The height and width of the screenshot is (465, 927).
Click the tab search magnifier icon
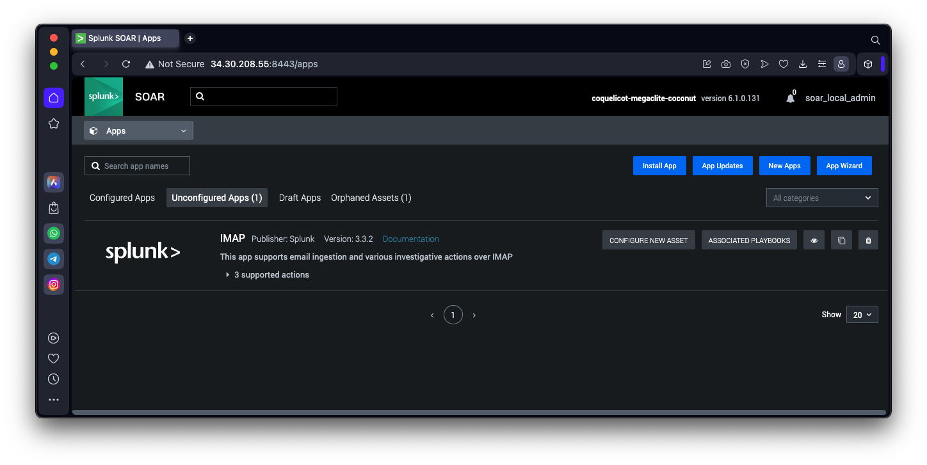tap(876, 40)
